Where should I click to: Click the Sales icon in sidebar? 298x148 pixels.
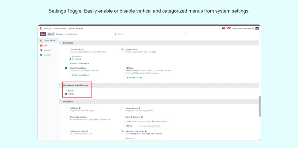tap(41, 45)
